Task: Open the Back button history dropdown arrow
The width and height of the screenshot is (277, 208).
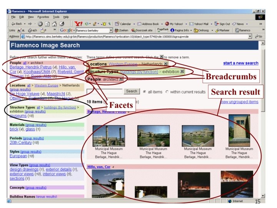Action: (25, 24)
